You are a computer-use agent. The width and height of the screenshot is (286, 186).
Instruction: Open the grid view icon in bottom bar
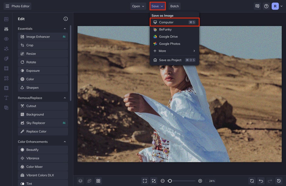98,181
